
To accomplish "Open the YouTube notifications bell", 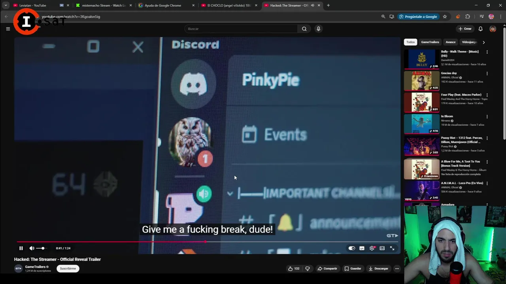I will [x=480, y=28].
